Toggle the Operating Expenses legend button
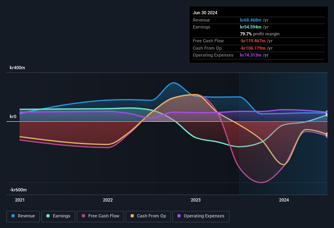Image resolution: width=334 pixels, height=228 pixels. pos(201,216)
